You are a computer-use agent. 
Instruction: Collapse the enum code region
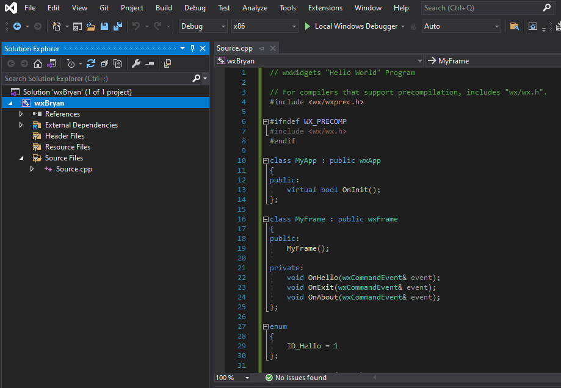tap(266, 326)
